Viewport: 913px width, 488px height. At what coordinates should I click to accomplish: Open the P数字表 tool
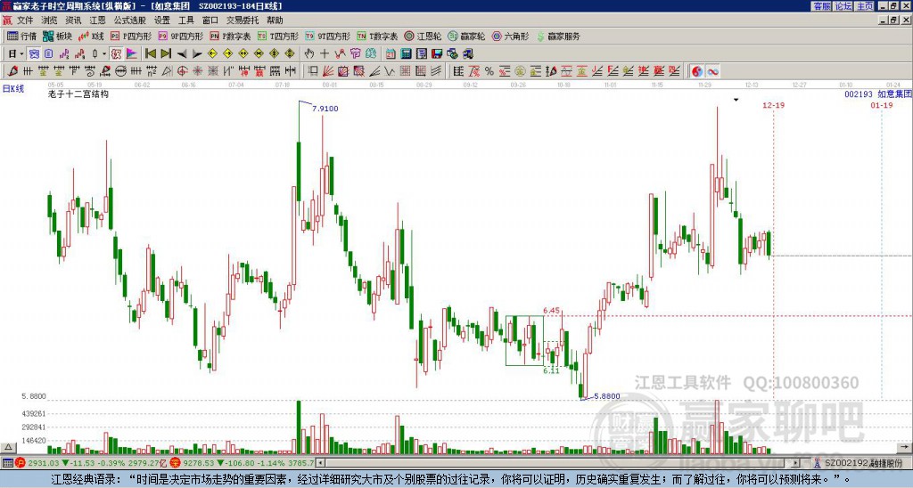point(231,36)
